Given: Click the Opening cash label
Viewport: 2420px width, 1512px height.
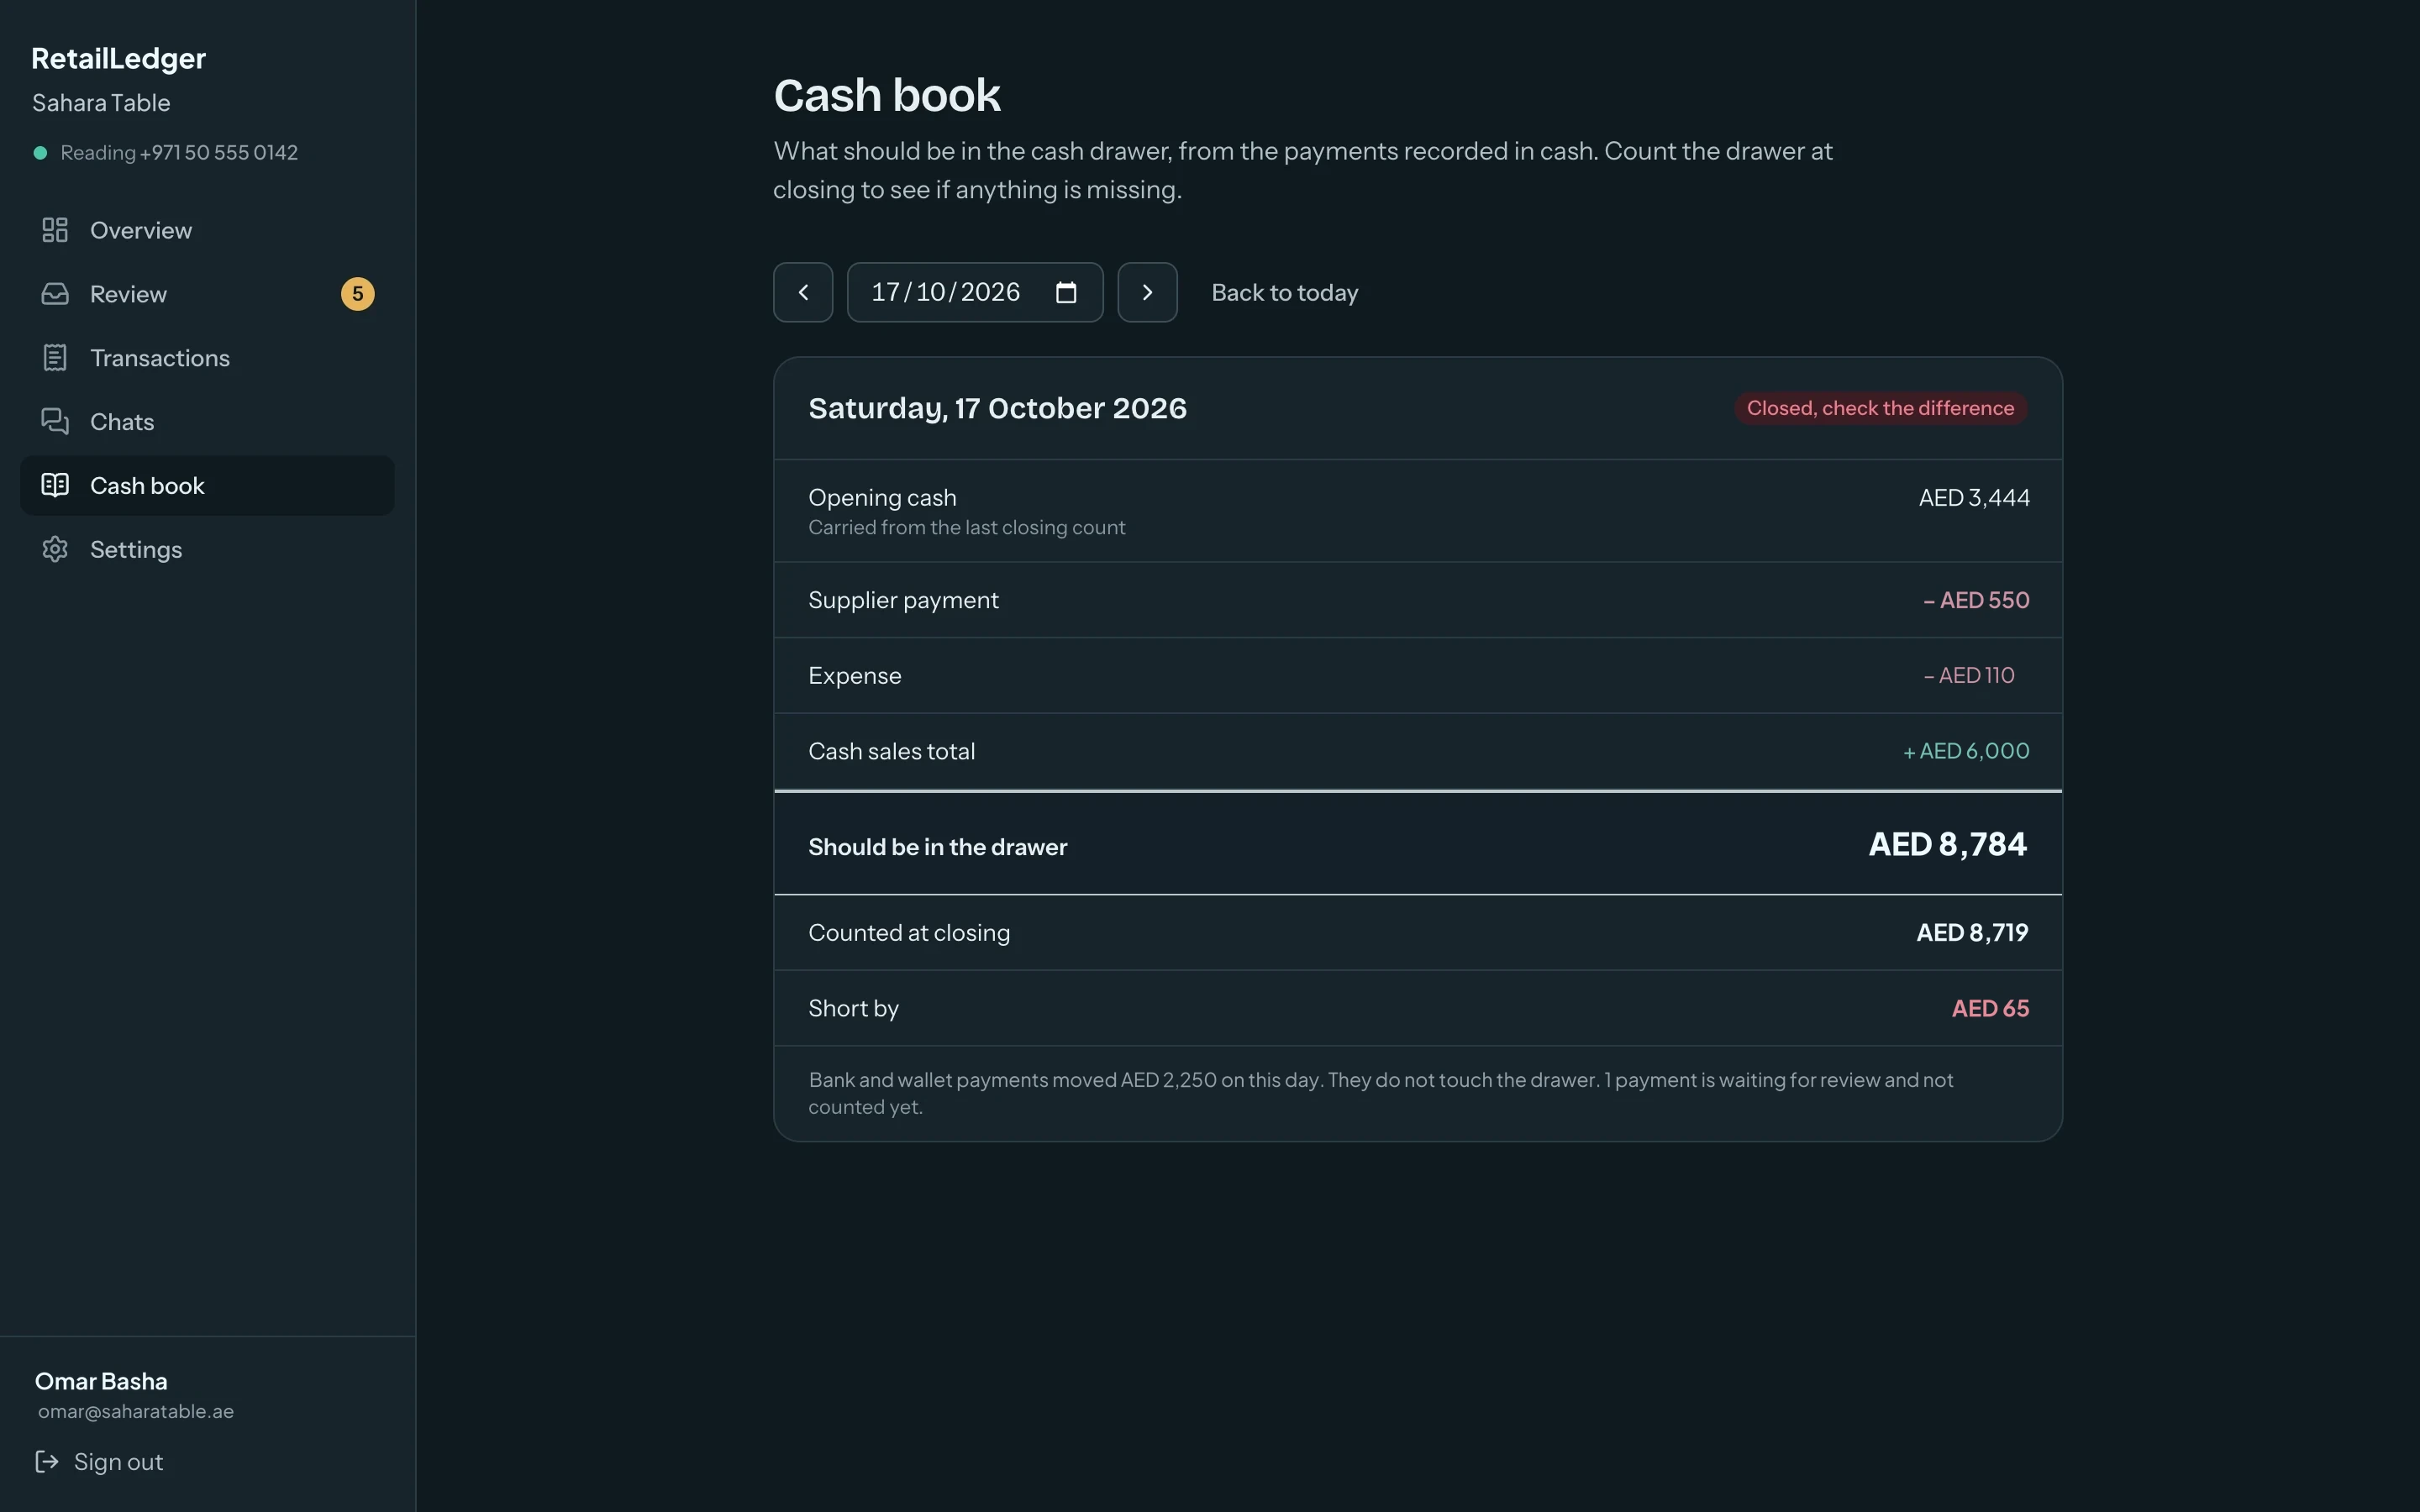Looking at the screenshot, I should tap(882, 498).
